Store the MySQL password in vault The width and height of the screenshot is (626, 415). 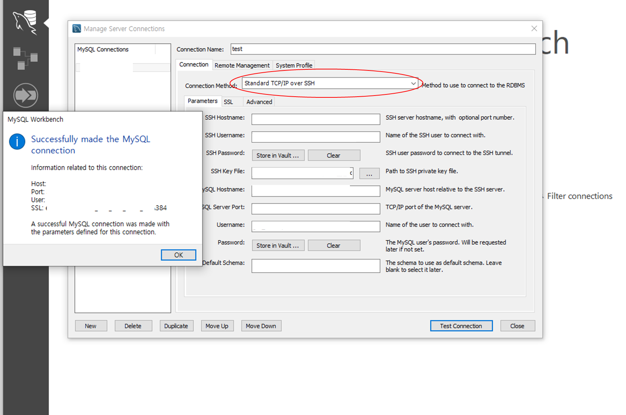278,245
